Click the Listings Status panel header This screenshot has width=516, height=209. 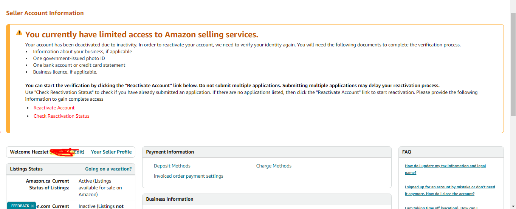click(x=26, y=169)
